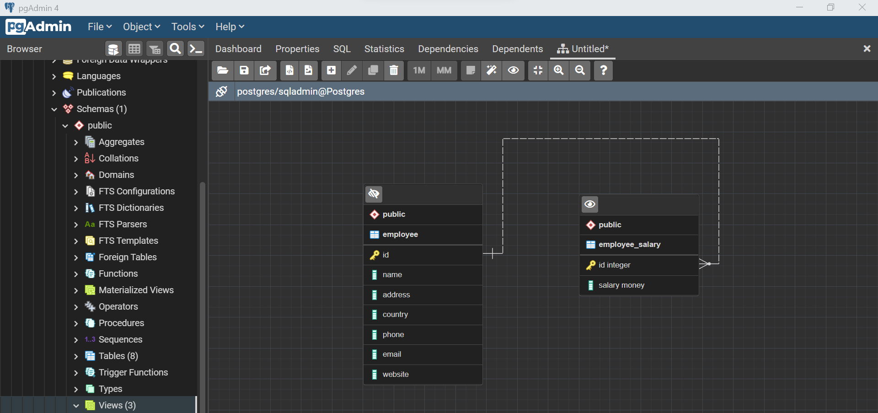Expand the Functions tree node

tap(76, 274)
